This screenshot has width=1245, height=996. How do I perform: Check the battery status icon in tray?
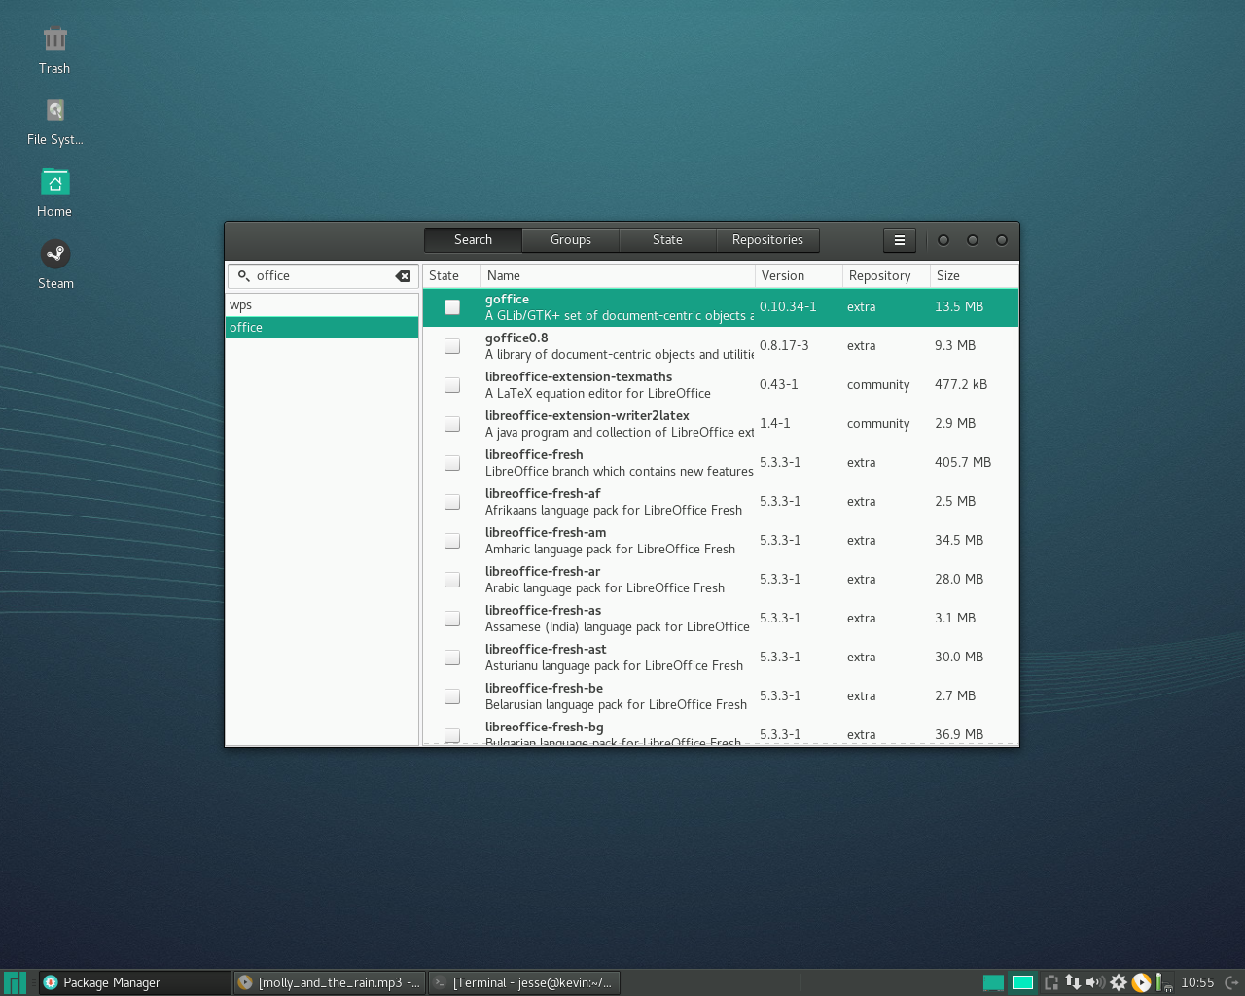(1157, 984)
